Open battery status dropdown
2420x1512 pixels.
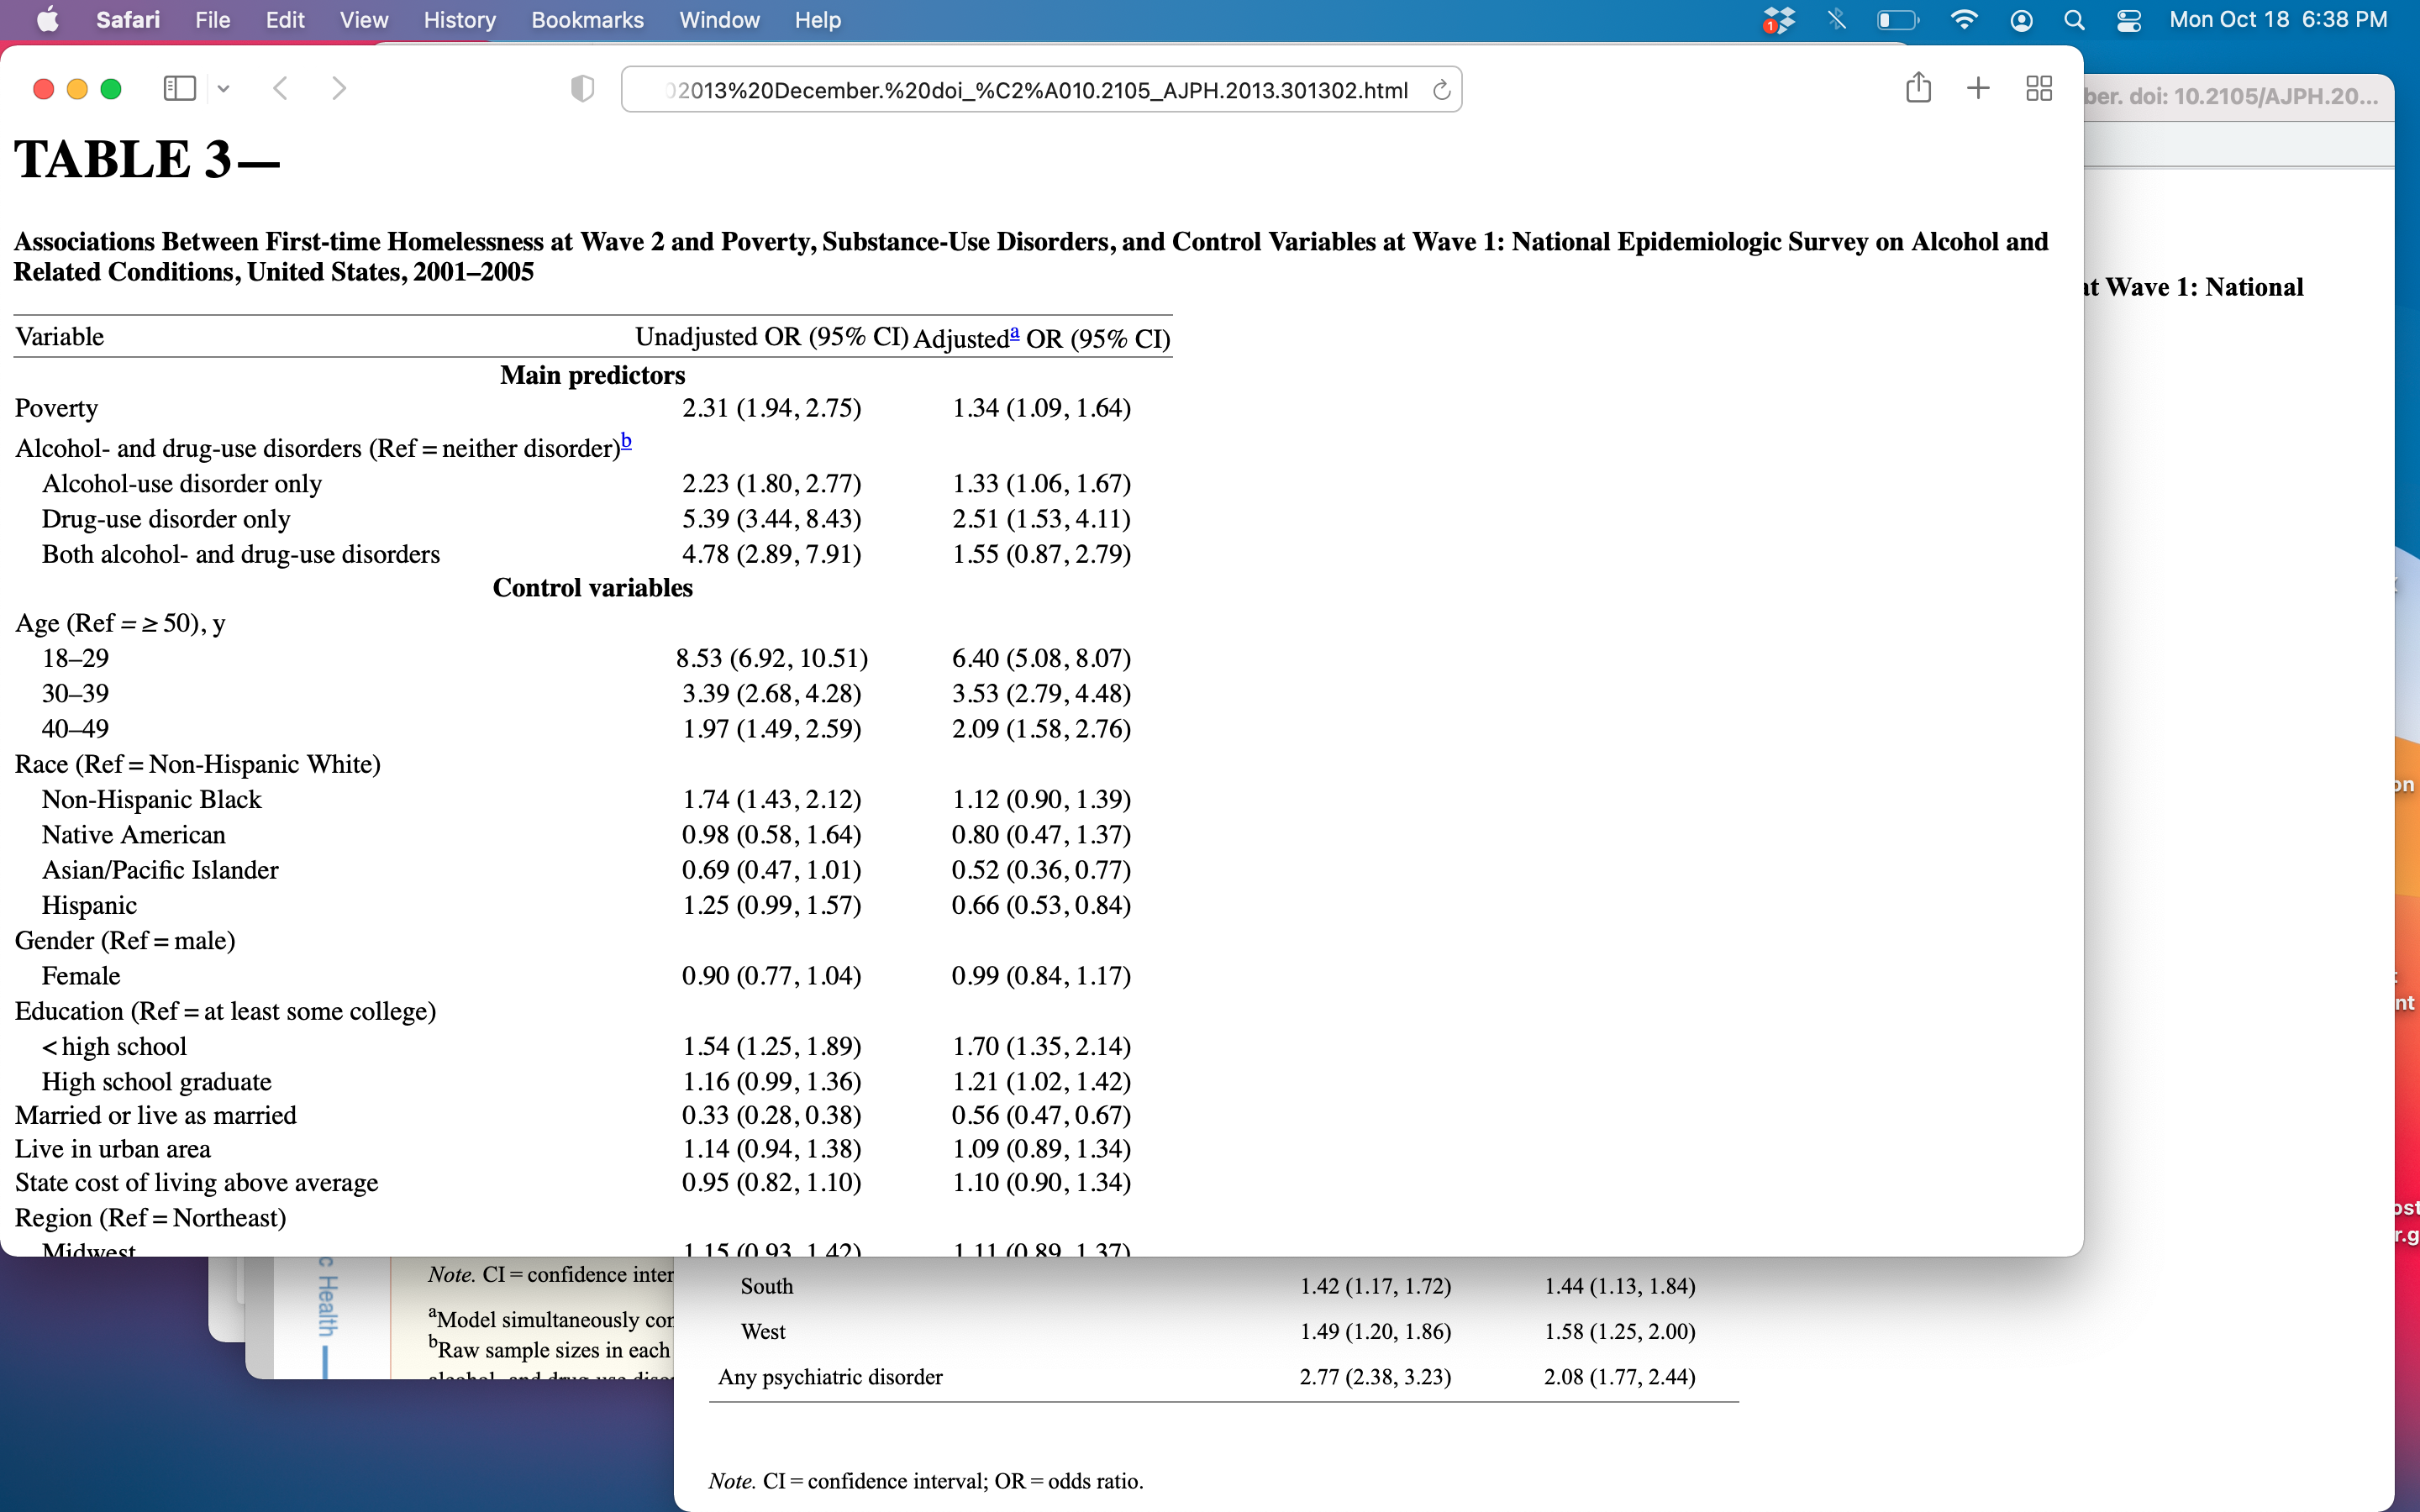point(1897,20)
